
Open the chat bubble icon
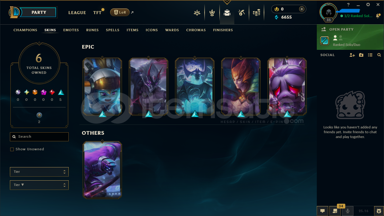322,211
